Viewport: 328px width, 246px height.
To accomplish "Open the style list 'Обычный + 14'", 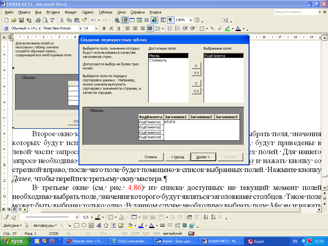I will click(x=39, y=29).
